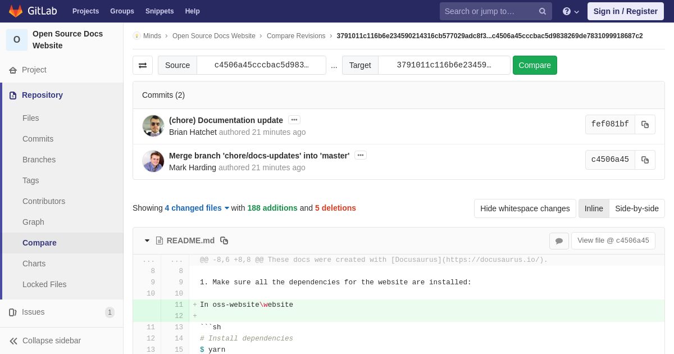Open Commits in sidebar
This screenshot has width=674, height=354.
38,139
